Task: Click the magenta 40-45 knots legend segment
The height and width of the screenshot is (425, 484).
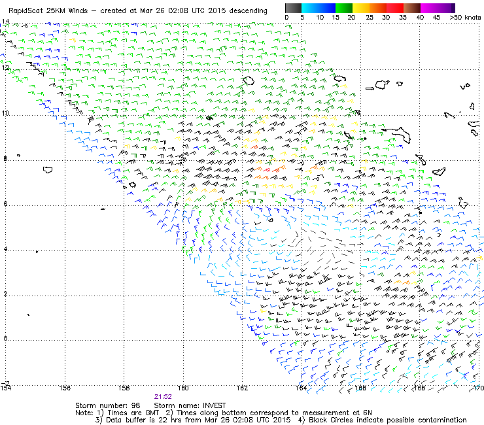Action: coord(429,8)
